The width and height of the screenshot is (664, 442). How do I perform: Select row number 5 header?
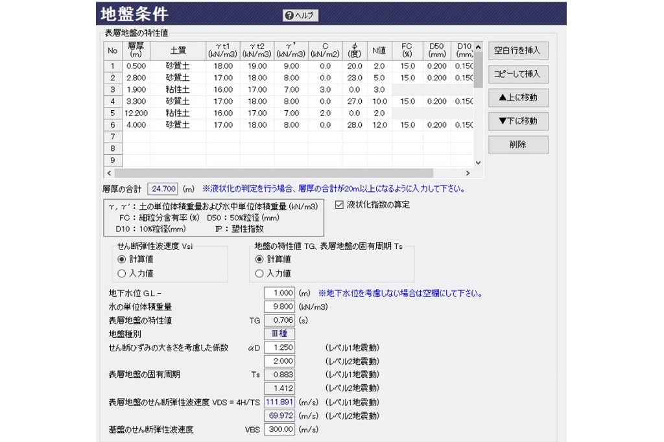(x=113, y=113)
